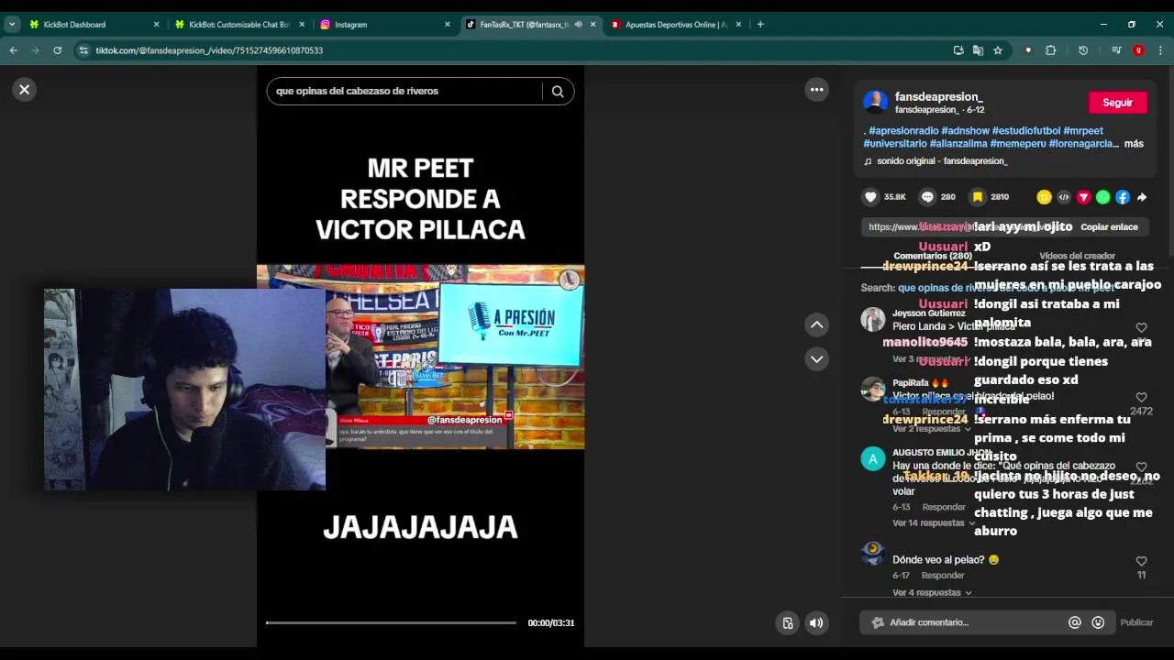Viewport: 1174px width, 660px height.
Task: Reply to the 'Dónde veo al pelao?' comment
Action: pos(943,575)
